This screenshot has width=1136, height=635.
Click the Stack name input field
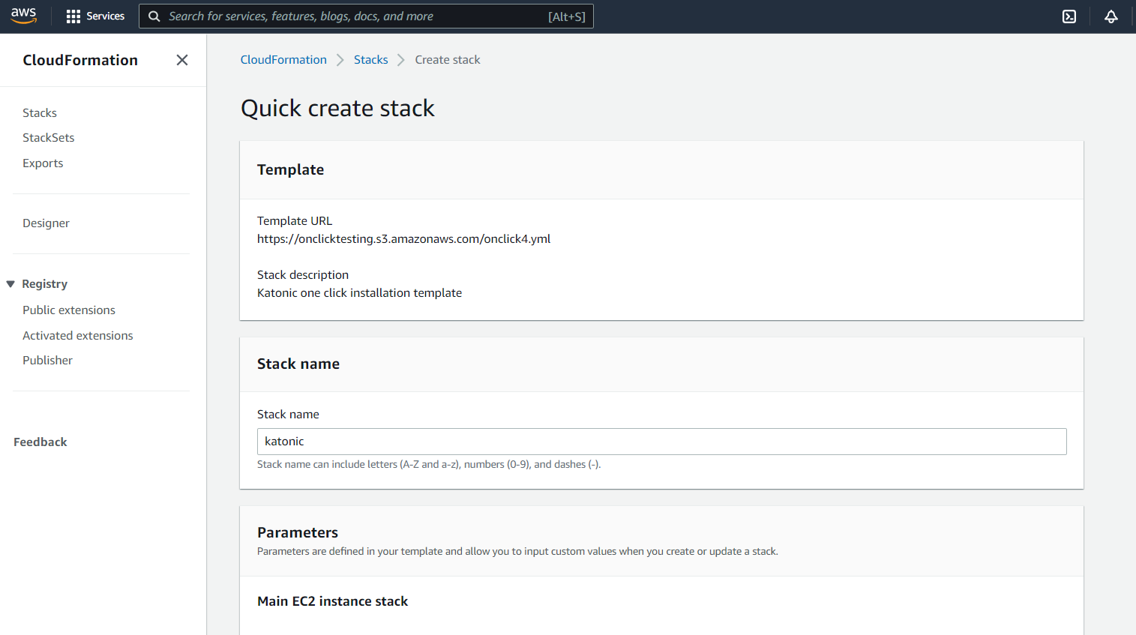tap(661, 442)
